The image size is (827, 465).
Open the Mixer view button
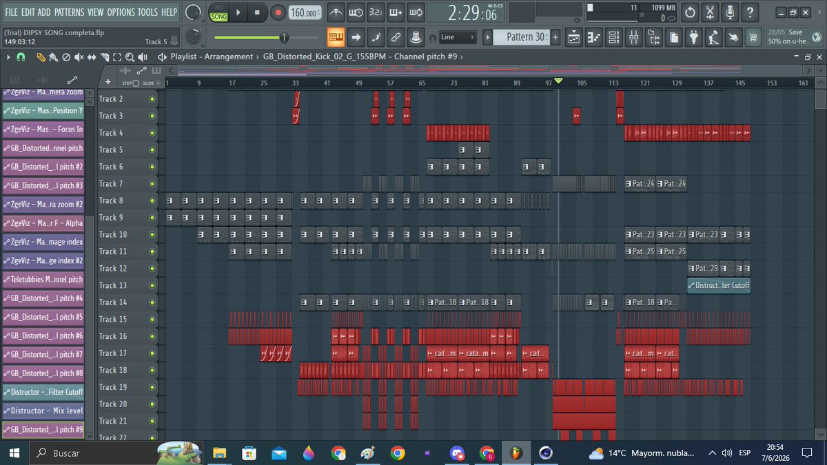tap(634, 37)
